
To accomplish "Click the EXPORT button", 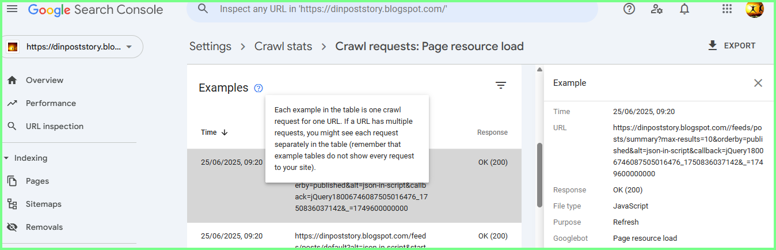I will click(x=732, y=46).
